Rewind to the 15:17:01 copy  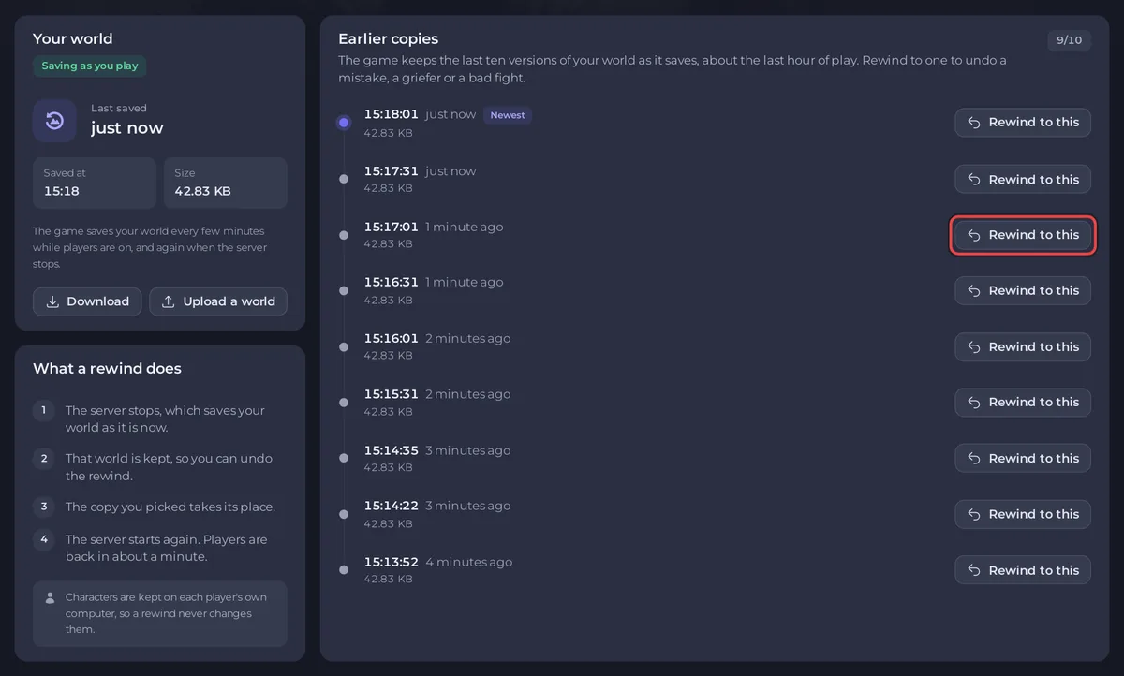1023,235
